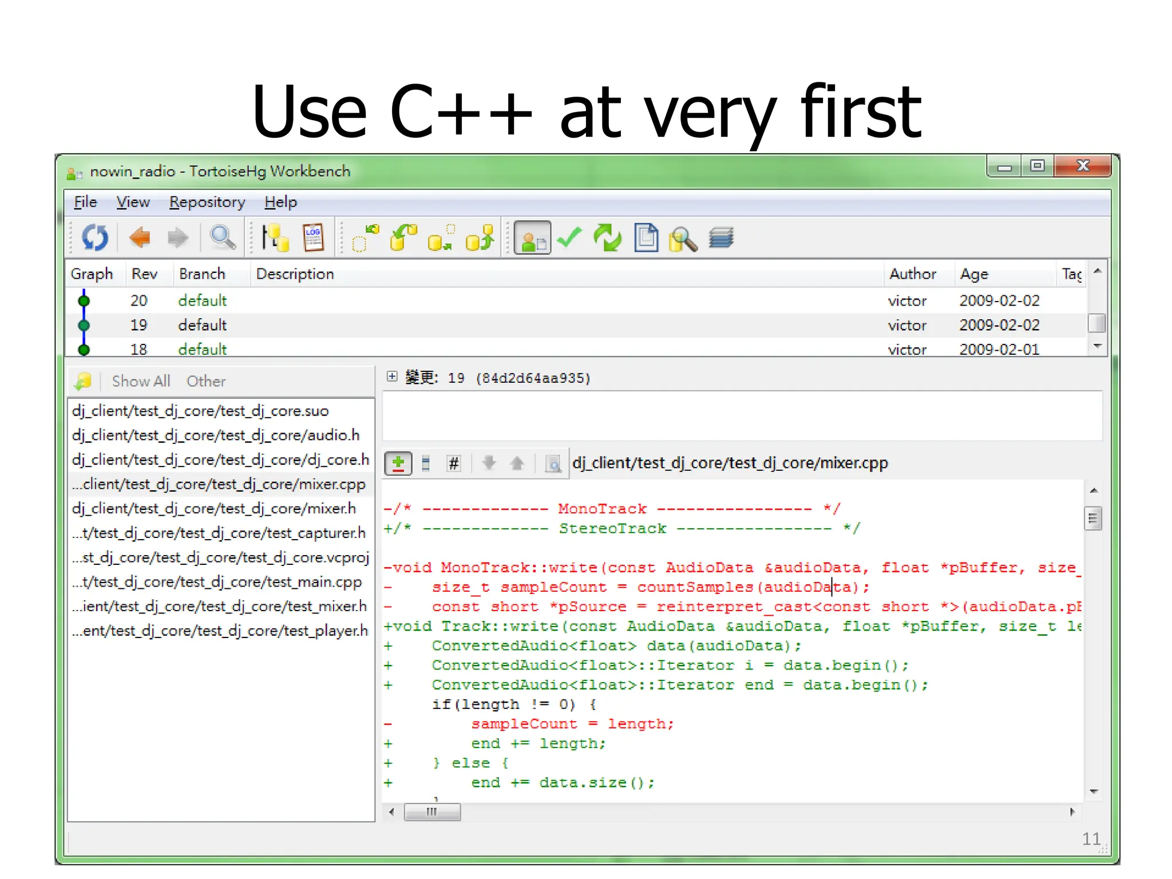Go forward with the grey arrow
Screen dimensions: 1172x879
[178, 237]
